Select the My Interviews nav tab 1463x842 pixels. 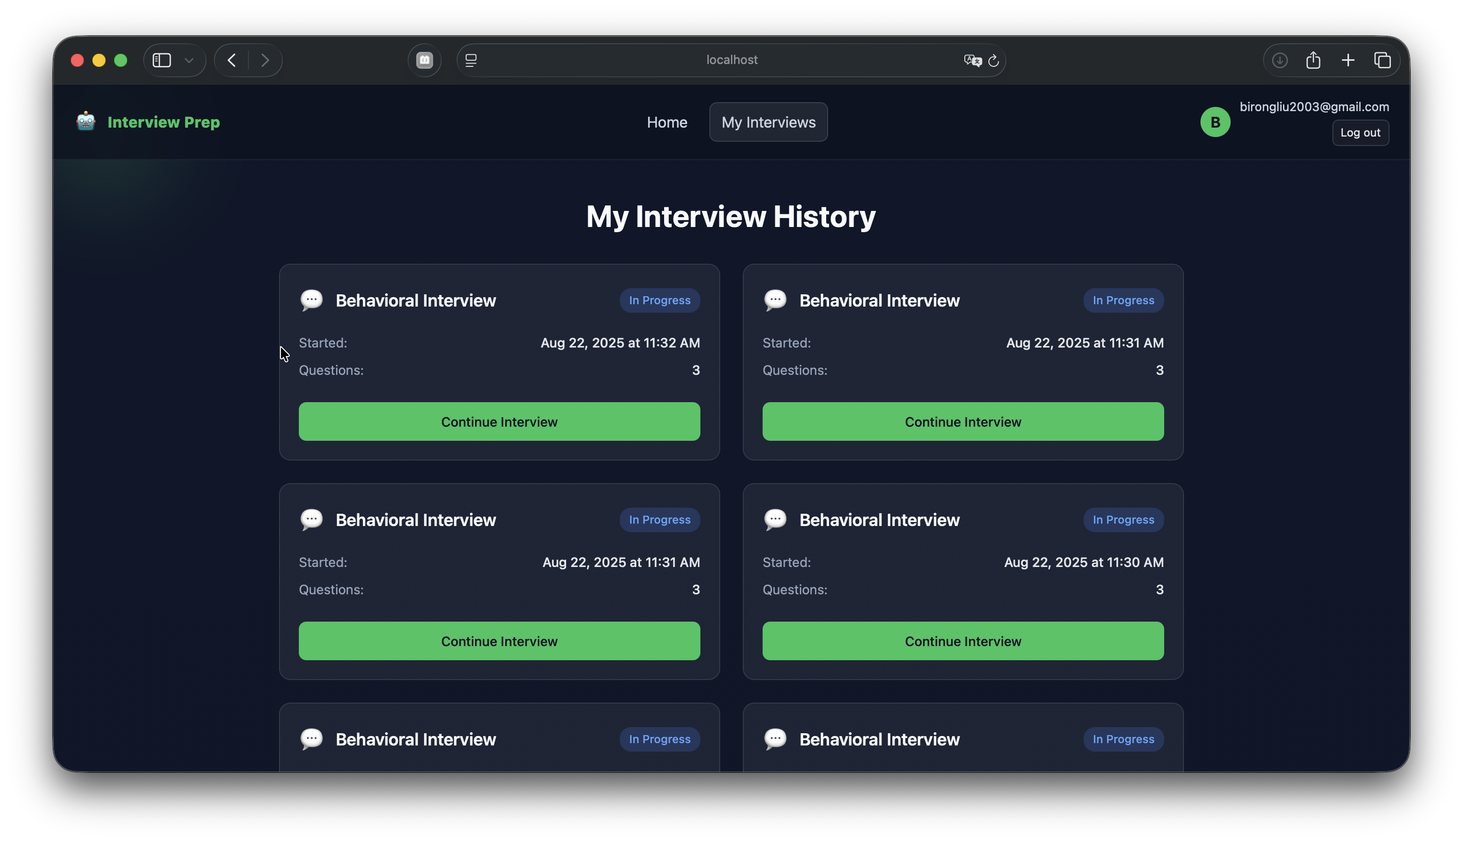768,122
